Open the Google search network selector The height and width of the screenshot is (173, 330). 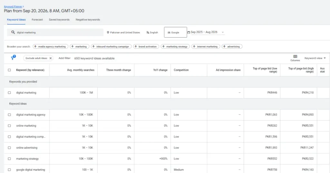click(175, 32)
